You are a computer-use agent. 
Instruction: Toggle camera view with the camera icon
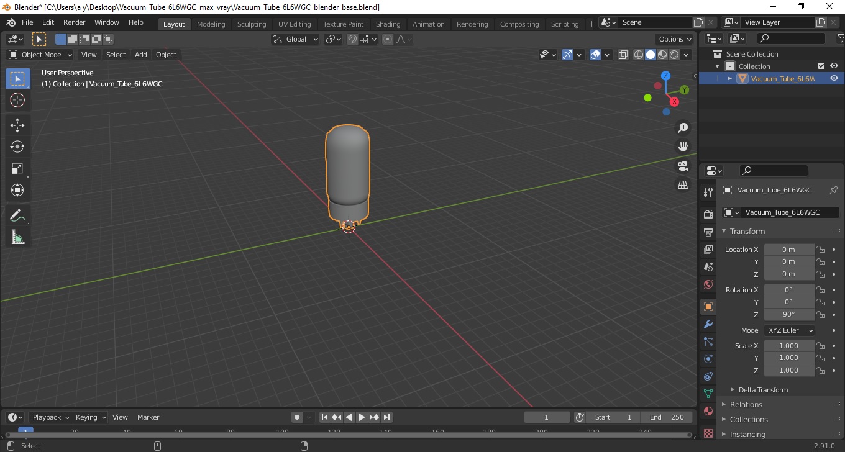683,166
